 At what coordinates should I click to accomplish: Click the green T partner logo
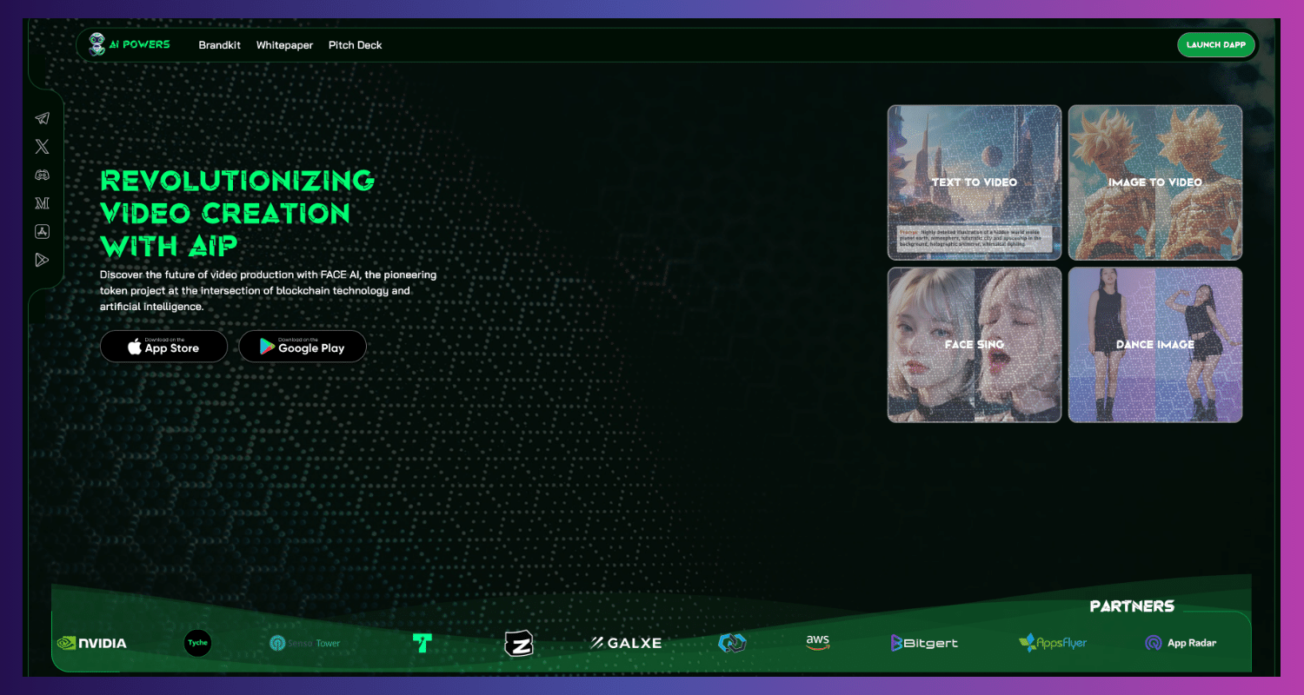pyautogui.click(x=422, y=643)
